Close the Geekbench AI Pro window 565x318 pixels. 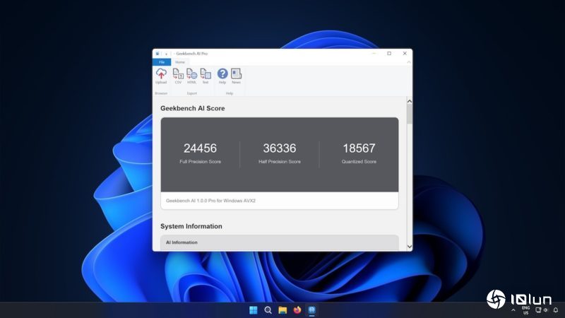pyautogui.click(x=405, y=54)
